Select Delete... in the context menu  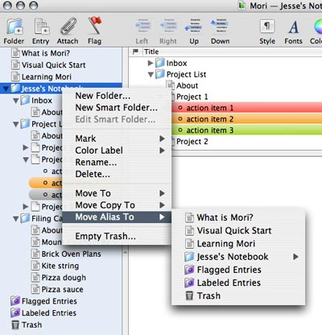(117, 174)
